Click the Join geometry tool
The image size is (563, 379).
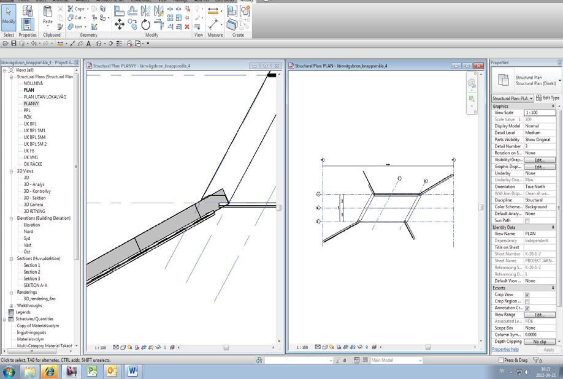(75, 26)
